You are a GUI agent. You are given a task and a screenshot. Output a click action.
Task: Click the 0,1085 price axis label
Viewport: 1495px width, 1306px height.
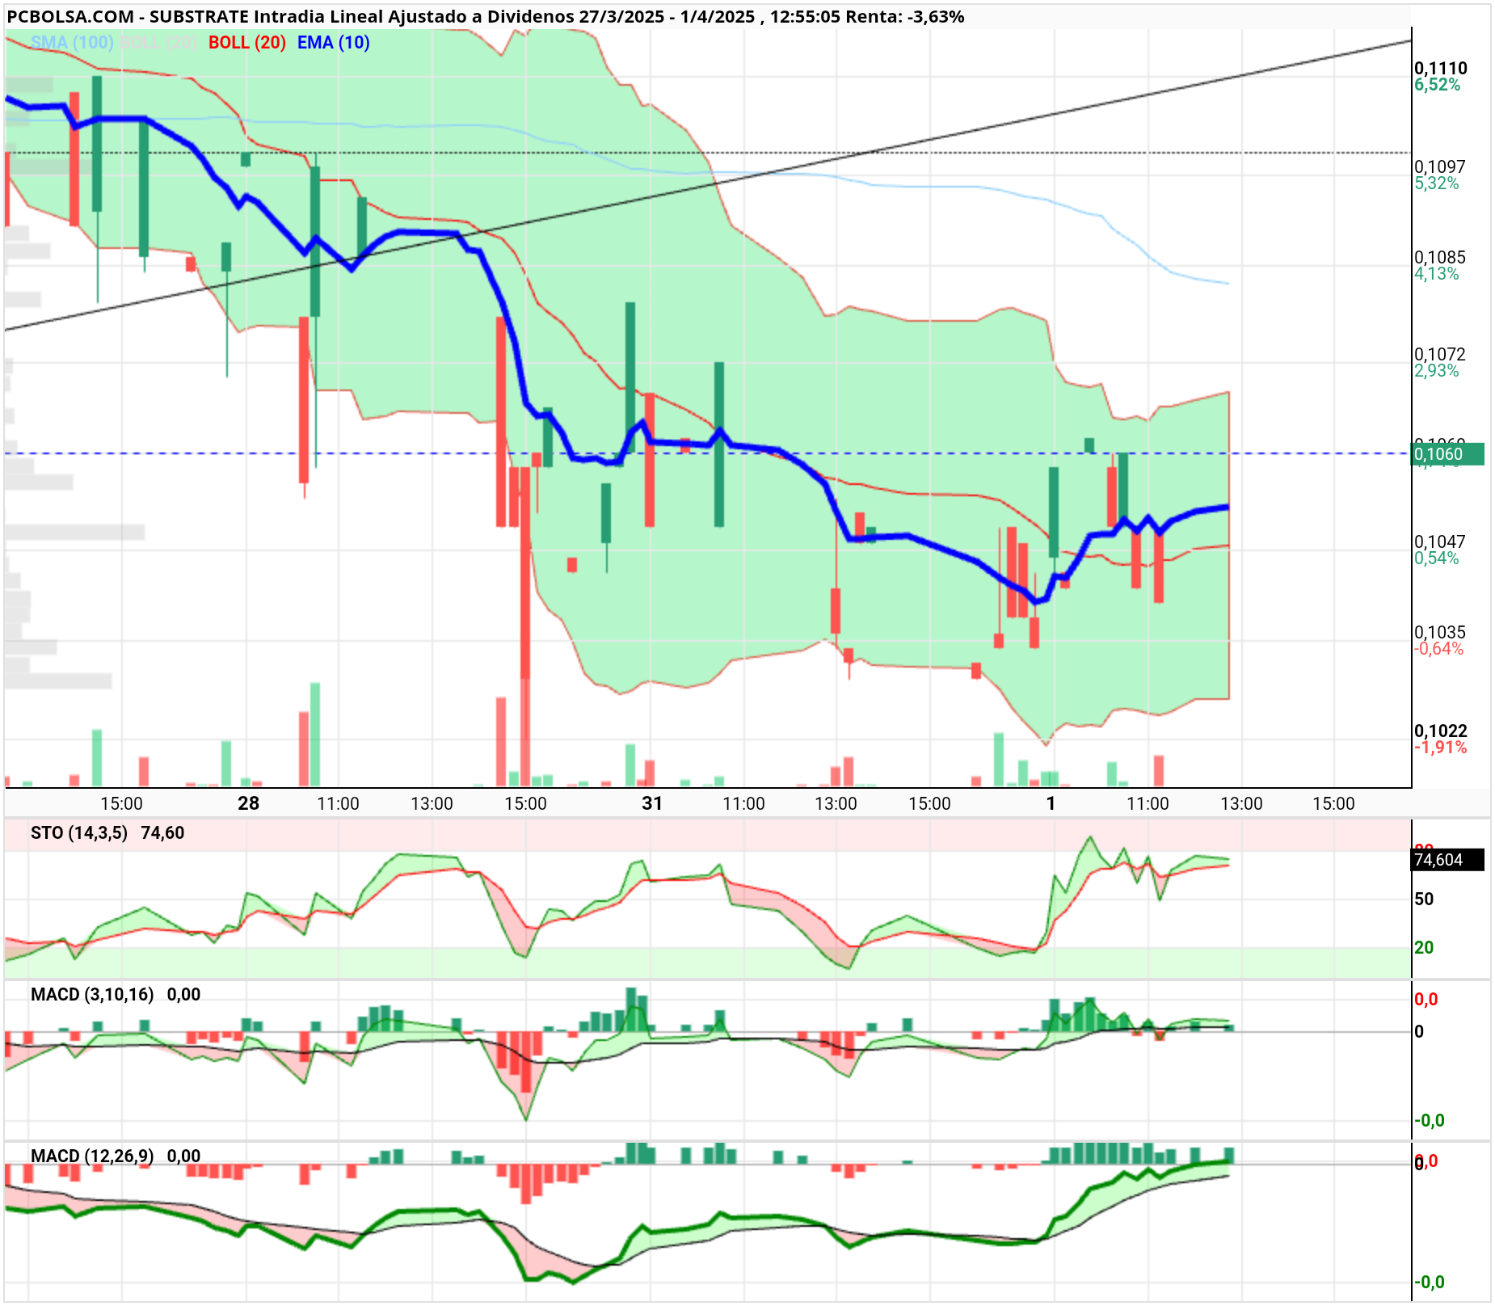tap(1440, 258)
